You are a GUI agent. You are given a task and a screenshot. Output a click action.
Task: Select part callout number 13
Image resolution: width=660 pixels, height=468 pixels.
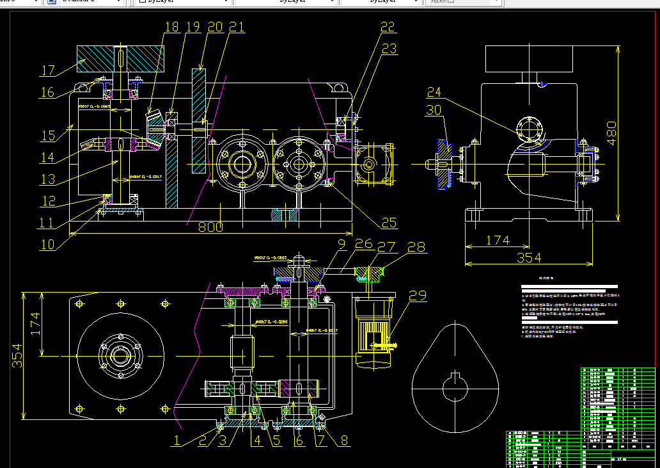pyautogui.click(x=48, y=179)
